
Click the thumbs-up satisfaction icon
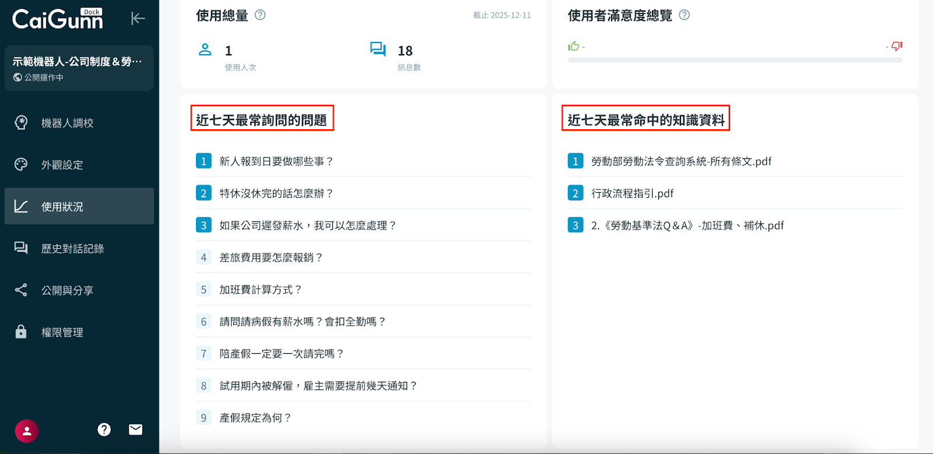[x=574, y=46]
